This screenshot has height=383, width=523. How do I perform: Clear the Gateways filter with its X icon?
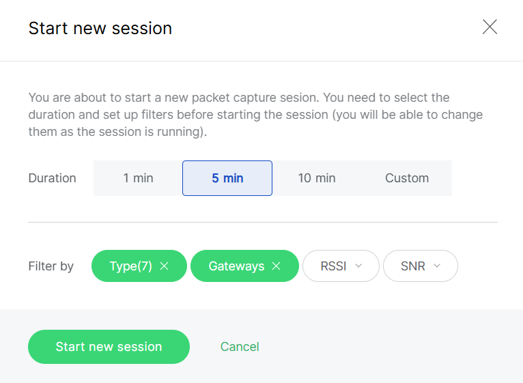pos(277,266)
